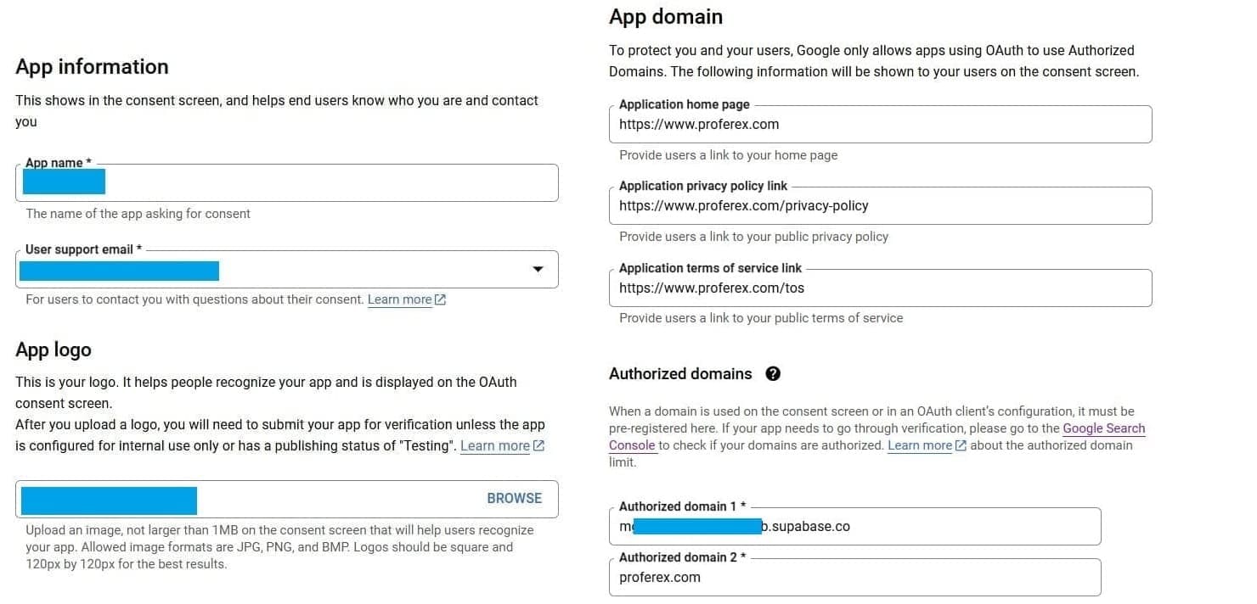The height and width of the screenshot is (604, 1257).
Task: Click Learn more in the App logo description
Action: [x=495, y=445]
